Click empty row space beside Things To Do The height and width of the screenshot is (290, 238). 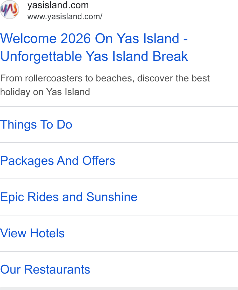[x=155, y=124]
